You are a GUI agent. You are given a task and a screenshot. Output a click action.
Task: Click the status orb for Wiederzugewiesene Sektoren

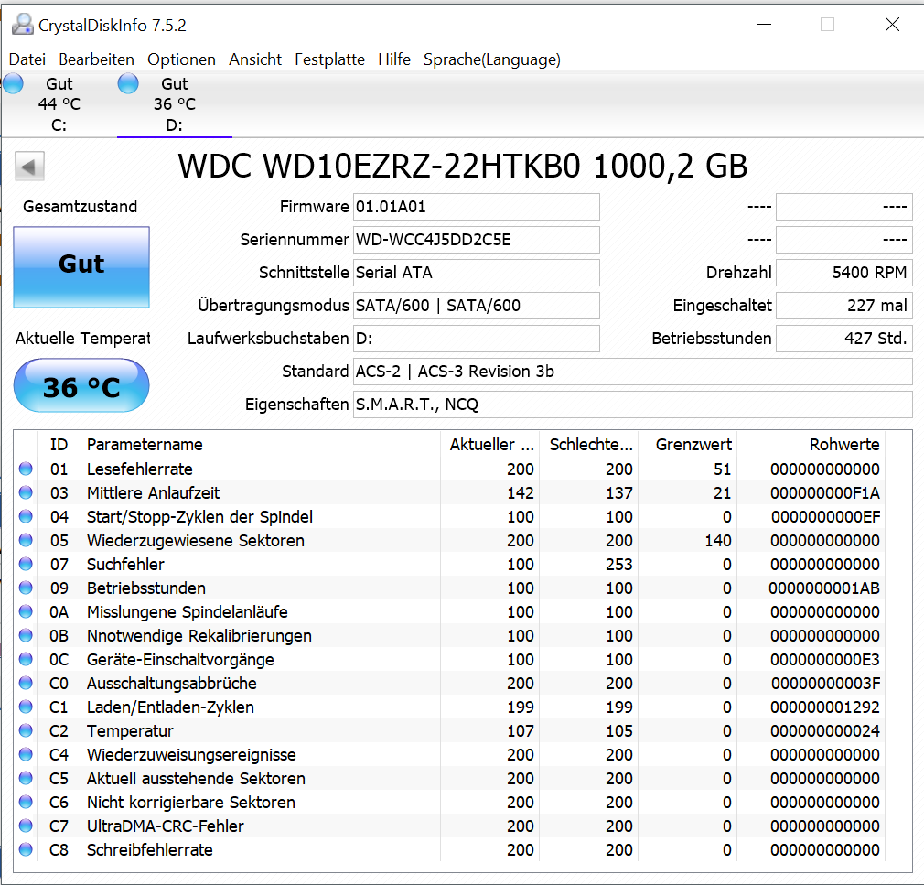pyautogui.click(x=26, y=540)
